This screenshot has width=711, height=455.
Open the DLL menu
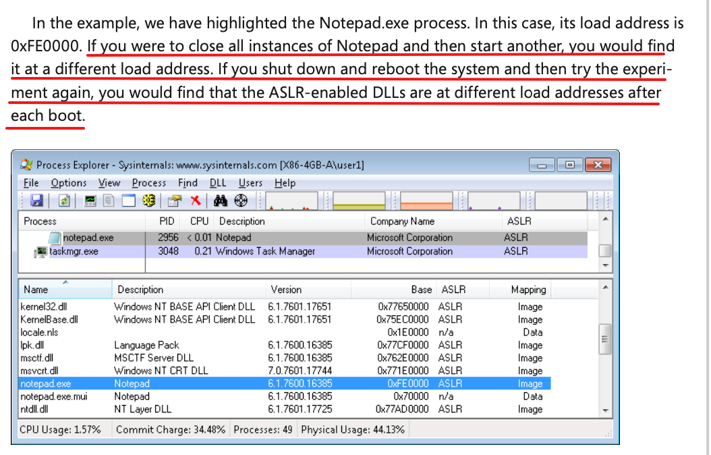pyautogui.click(x=218, y=183)
